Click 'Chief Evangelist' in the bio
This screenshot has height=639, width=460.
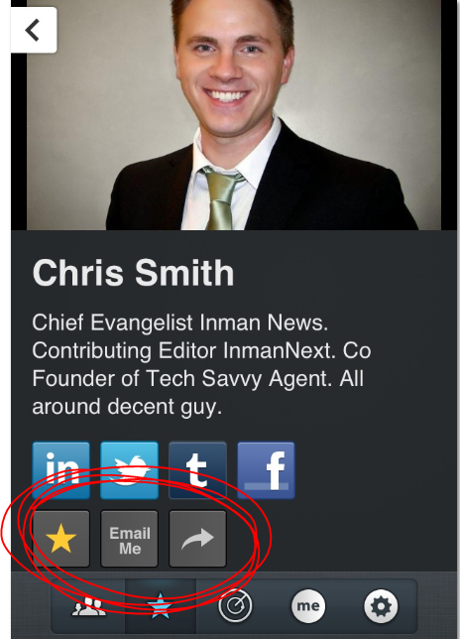112,322
